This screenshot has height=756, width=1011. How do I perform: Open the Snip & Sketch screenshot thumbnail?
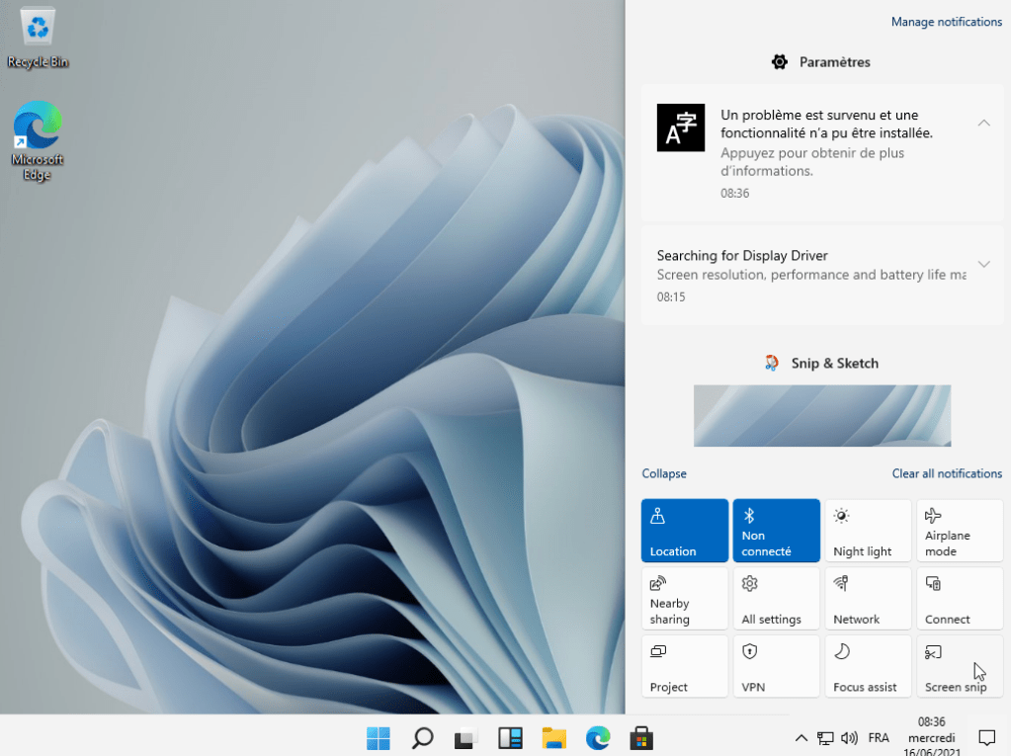coord(822,416)
